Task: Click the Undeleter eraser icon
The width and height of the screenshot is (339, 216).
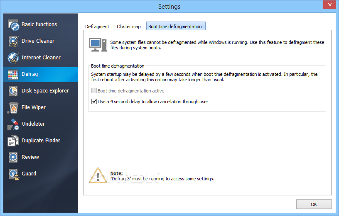Action: (x=13, y=124)
